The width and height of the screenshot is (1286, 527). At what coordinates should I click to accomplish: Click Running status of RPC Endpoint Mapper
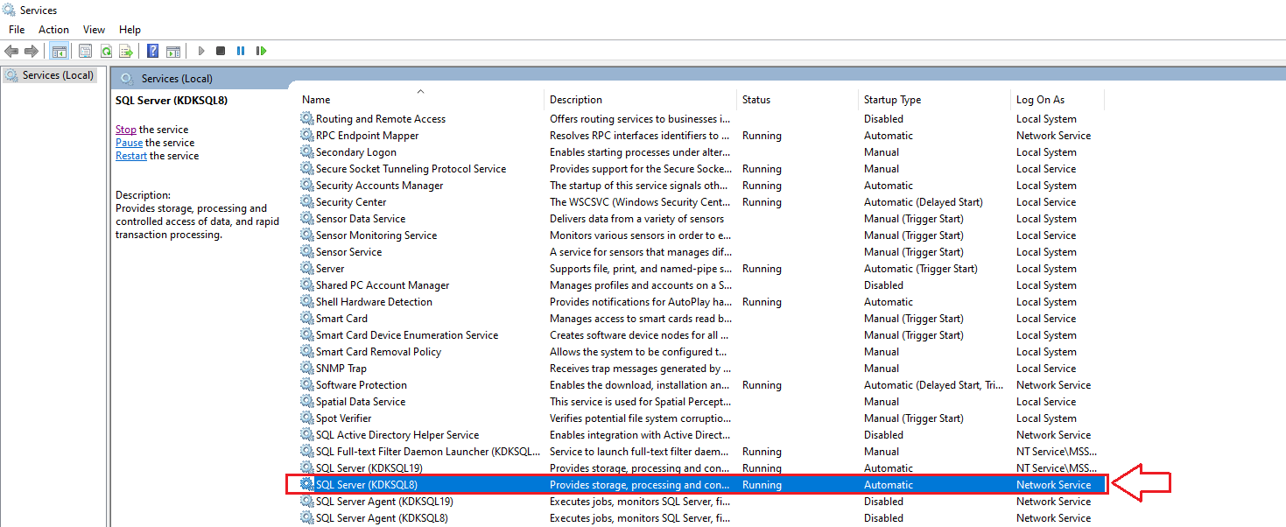tap(762, 135)
